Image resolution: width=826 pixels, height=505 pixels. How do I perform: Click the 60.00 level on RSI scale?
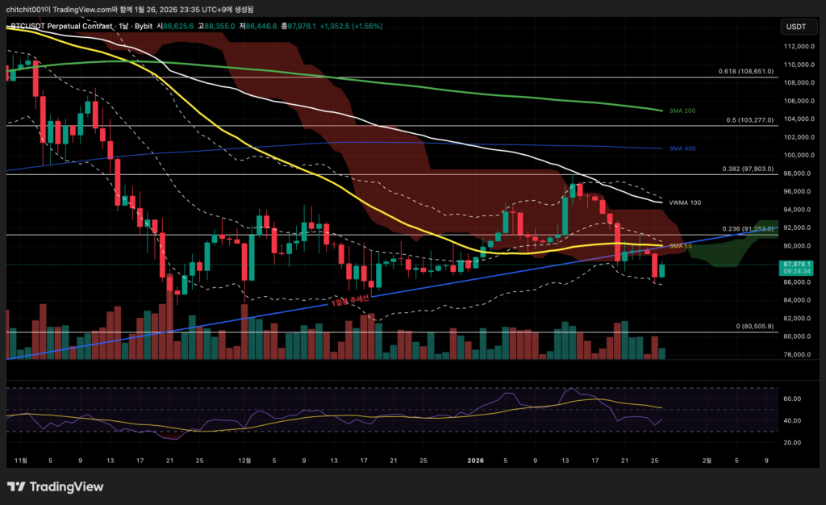click(791, 399)
